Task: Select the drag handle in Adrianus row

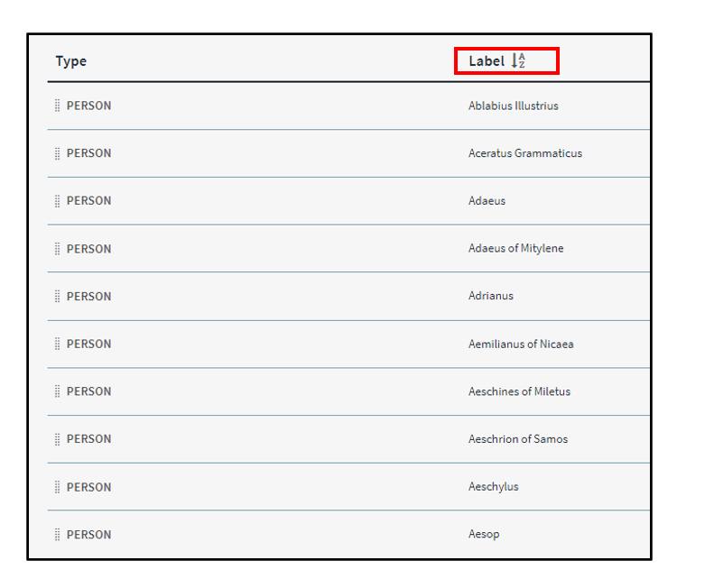Action: coord(57,297)
